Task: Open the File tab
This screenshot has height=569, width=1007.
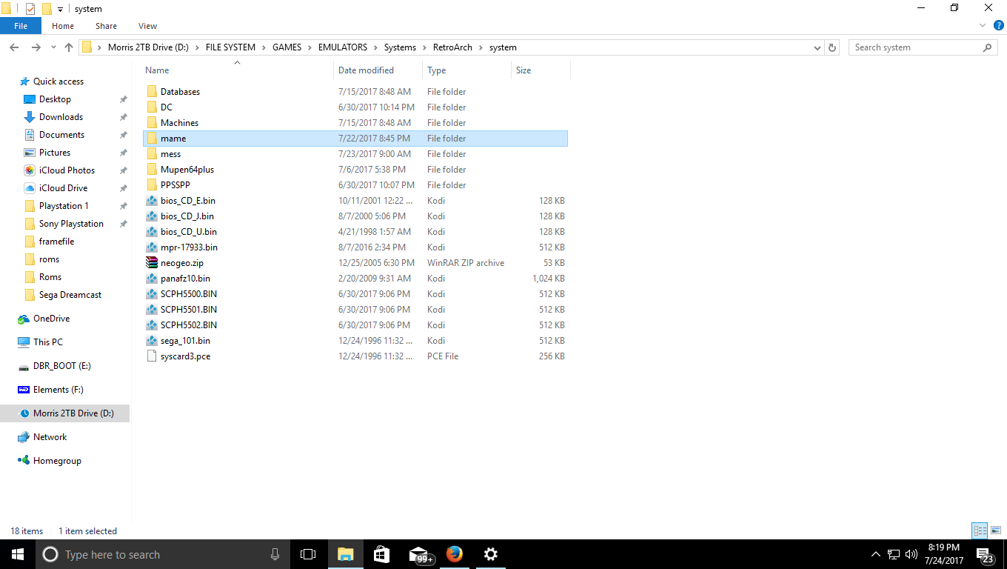Action: pyautogui.click(x=21, y=26)
